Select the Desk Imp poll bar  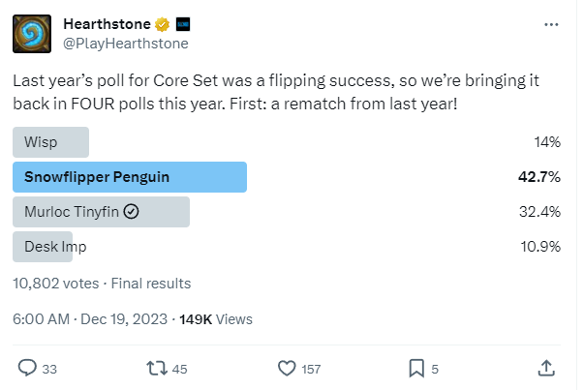click(x=43, y=247)
